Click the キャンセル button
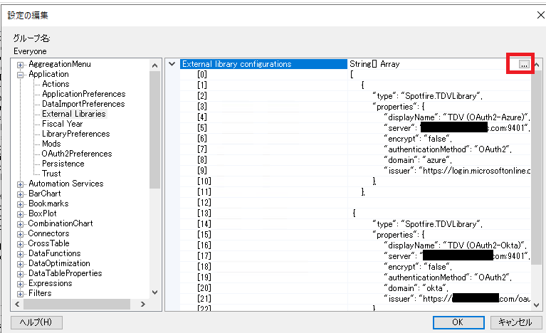The height and width of the screenshot is (333, 546). [515, 322]
